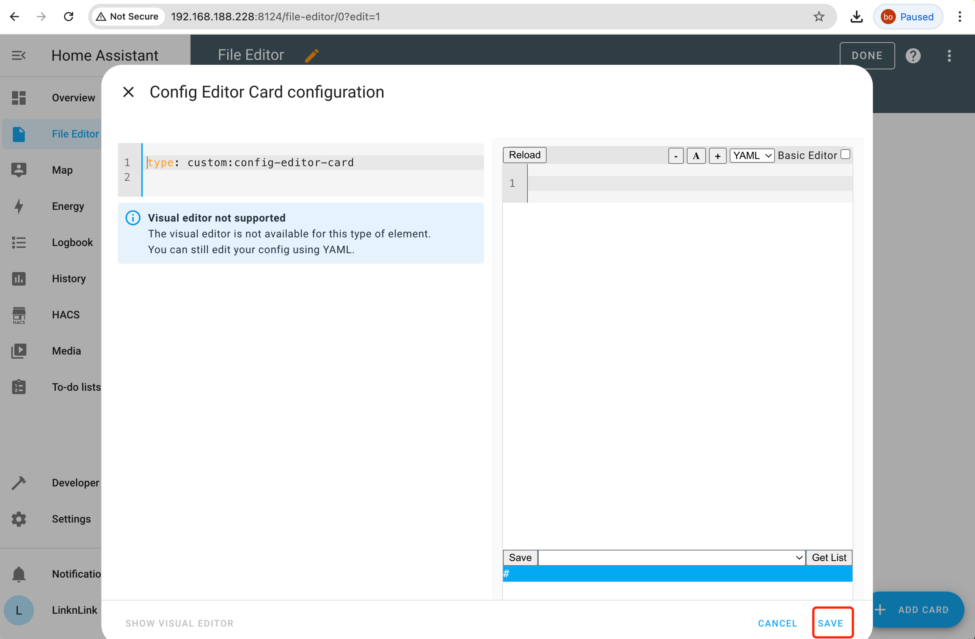
Task: Enable the Basic Editor checkbox
Action: coord(845,155)
